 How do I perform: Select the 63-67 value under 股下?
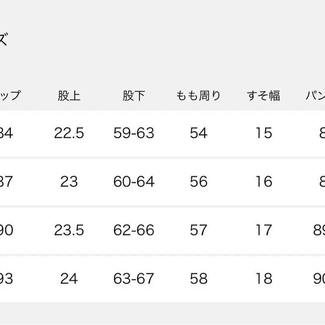[x=134, y=278]
